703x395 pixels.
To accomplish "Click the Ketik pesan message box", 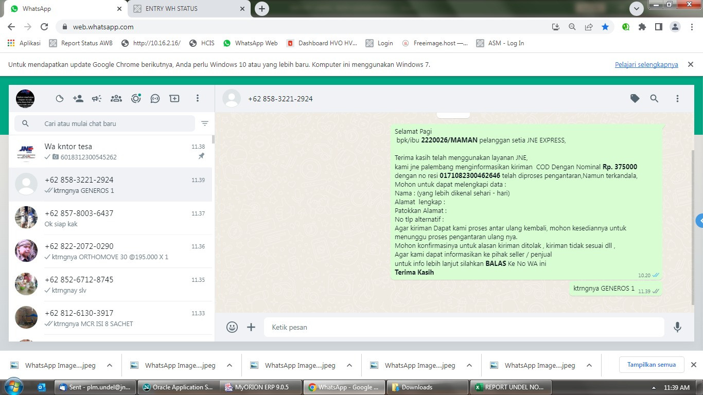I will tap(464, 327).
